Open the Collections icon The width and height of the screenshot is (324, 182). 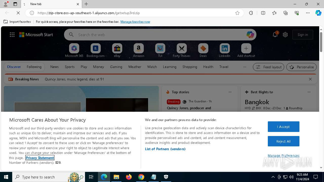point(286,13)
